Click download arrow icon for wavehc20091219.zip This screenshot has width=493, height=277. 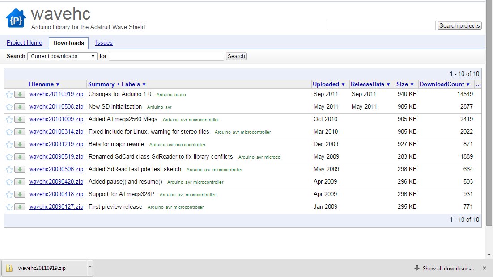click(x=20, y=144)
